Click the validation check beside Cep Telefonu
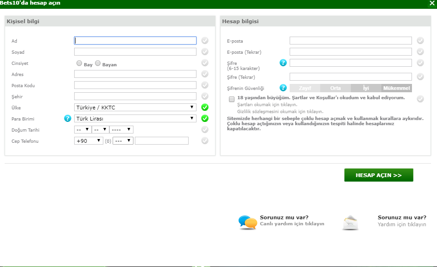Image resolution: width=437 pixels, height=267 pixels. click(205, 141)
